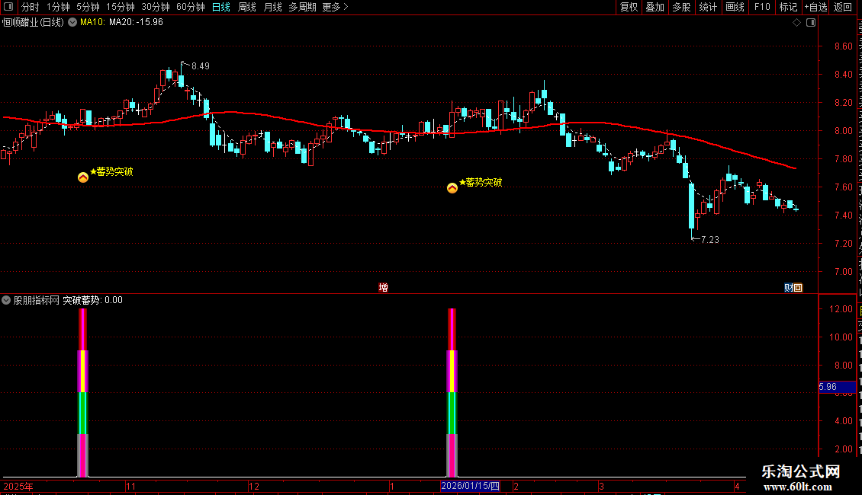Open the 股朋指标网 sub-indicator dropdown circle
The height and width of the screenshot is (495, 862).
(x=6, y=300)
